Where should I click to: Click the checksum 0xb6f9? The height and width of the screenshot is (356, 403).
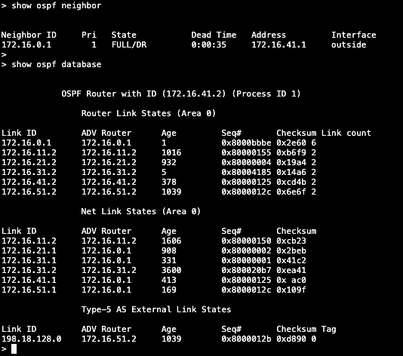tap(291, 152)
